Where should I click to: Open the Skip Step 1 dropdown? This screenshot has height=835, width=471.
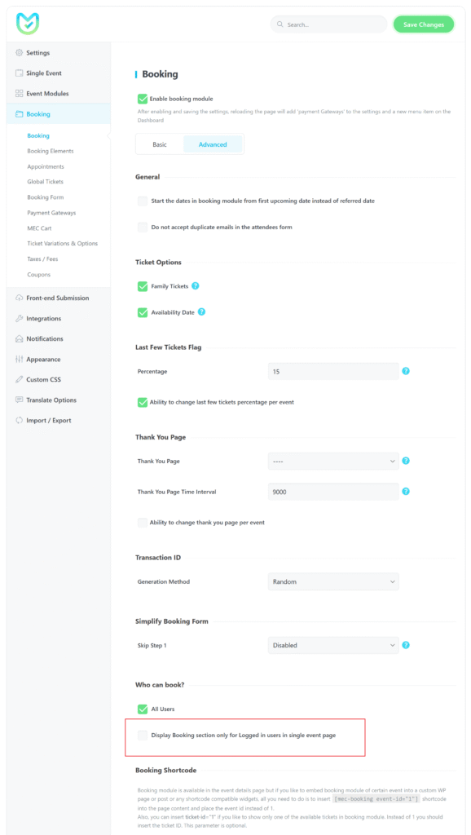pos(334,645)
